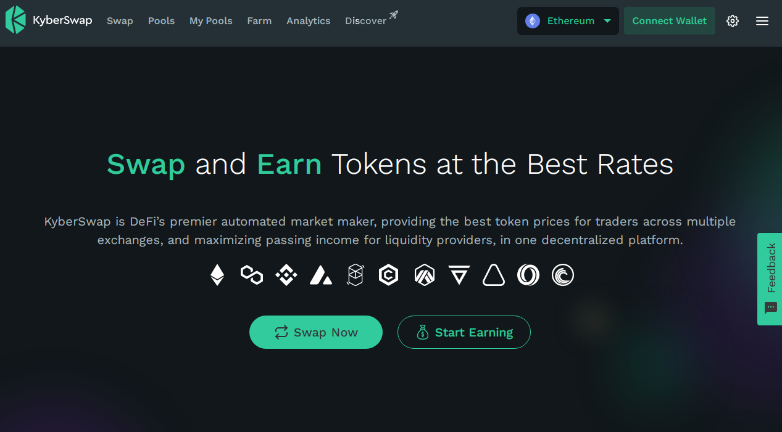
Task: Select the Arbitrum chain icon
Action: pyautogui.click(x=425, y=275)
